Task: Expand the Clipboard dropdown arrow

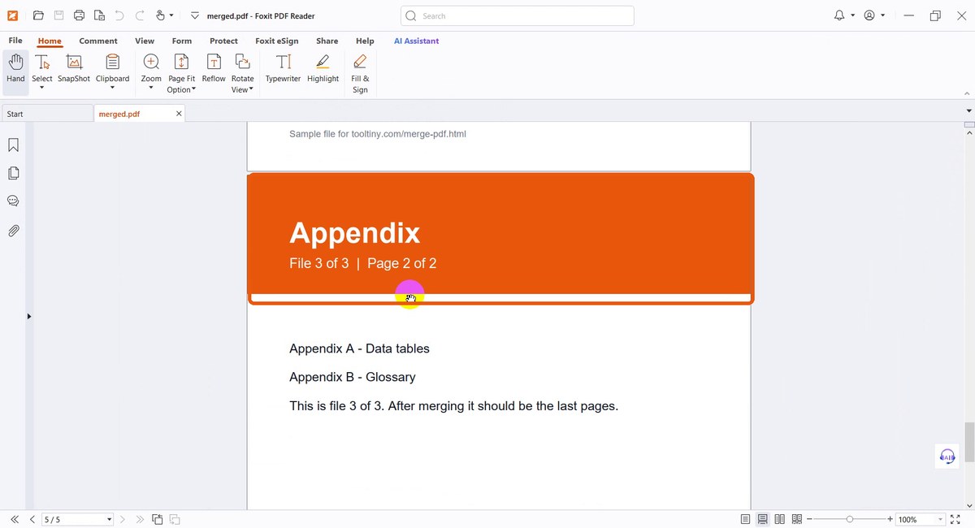Action: tap(112, 88)
